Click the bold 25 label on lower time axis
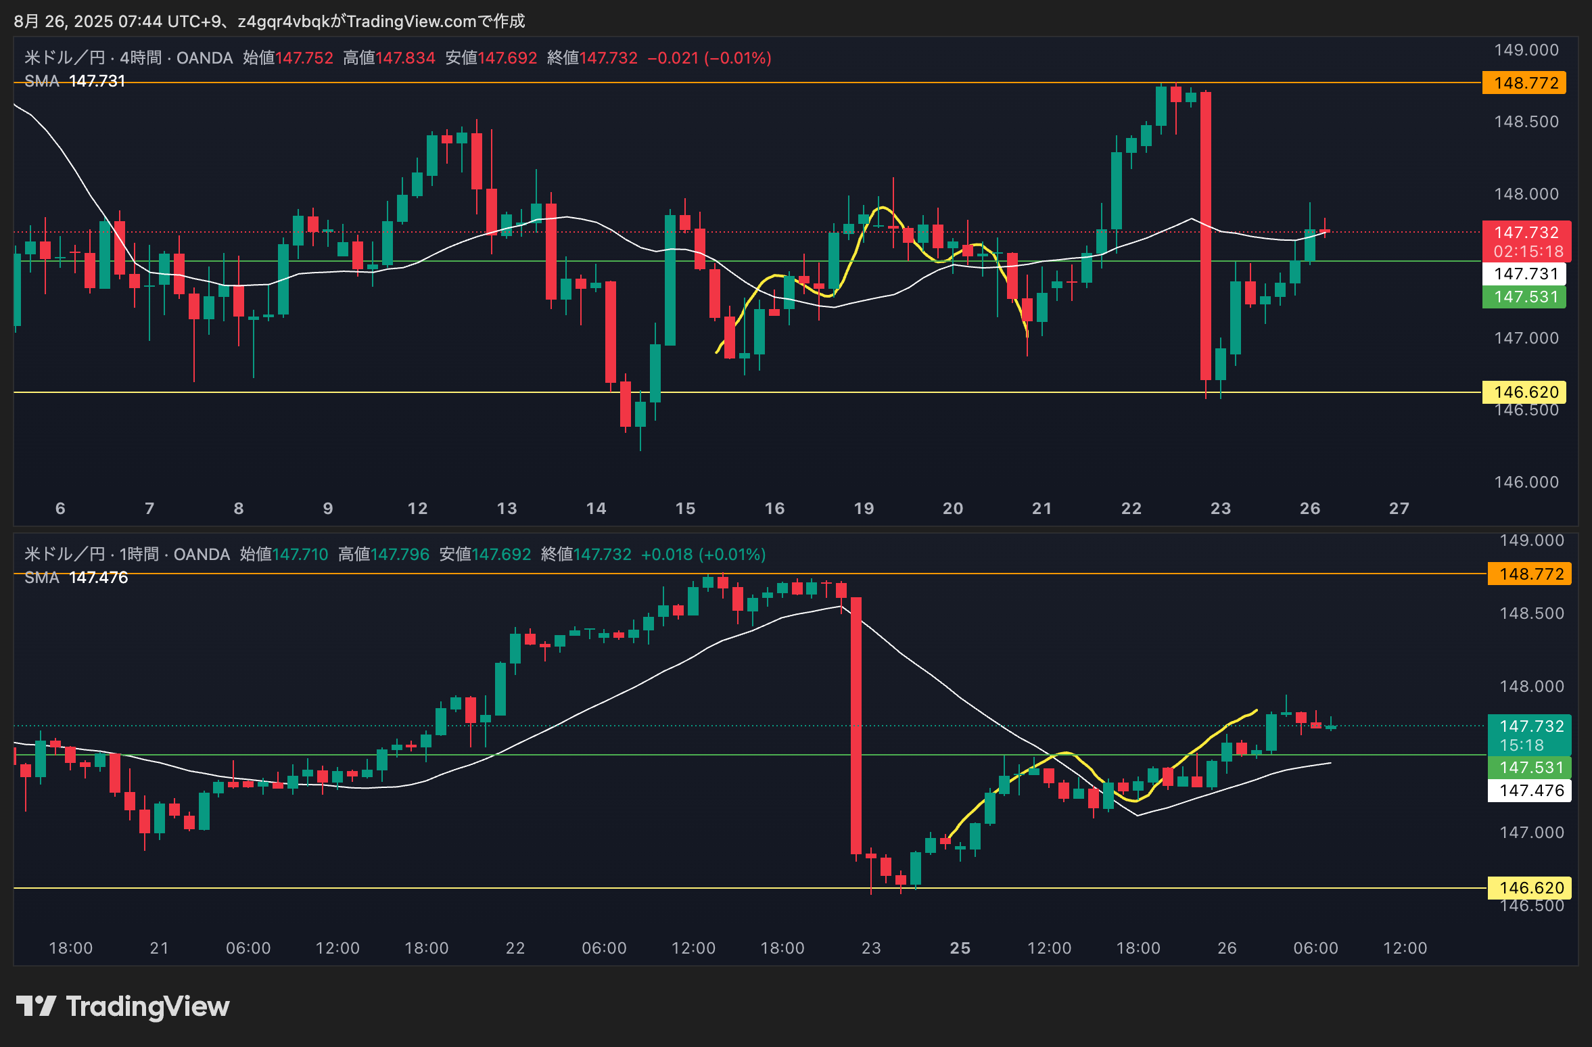The height and width of the screenshot is (1047, 1592). 960,948
